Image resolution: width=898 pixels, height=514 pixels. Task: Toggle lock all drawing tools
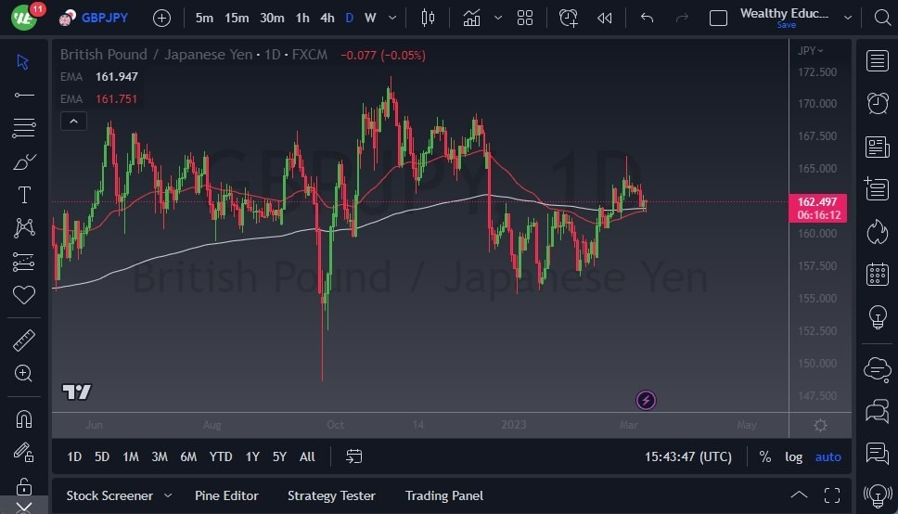tap(23, 486)
